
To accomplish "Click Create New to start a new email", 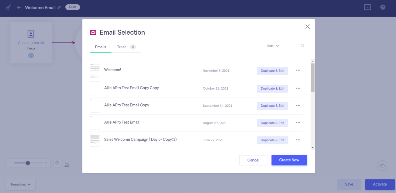I will pos(289,160).
